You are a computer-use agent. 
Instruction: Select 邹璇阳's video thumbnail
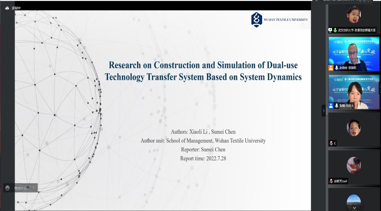(354, 52)
